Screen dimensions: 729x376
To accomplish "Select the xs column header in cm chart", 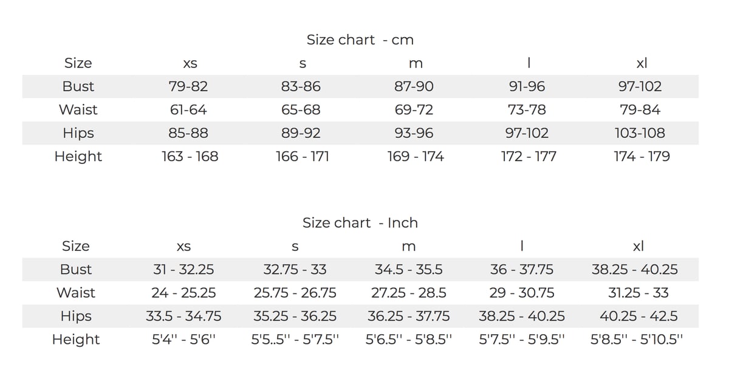I will coord(190,64).
